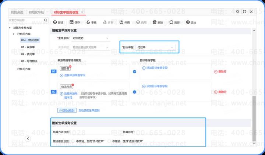Click the 添加规则 button
The height and width of the screenshot is (155, 265).
point(67,110)
